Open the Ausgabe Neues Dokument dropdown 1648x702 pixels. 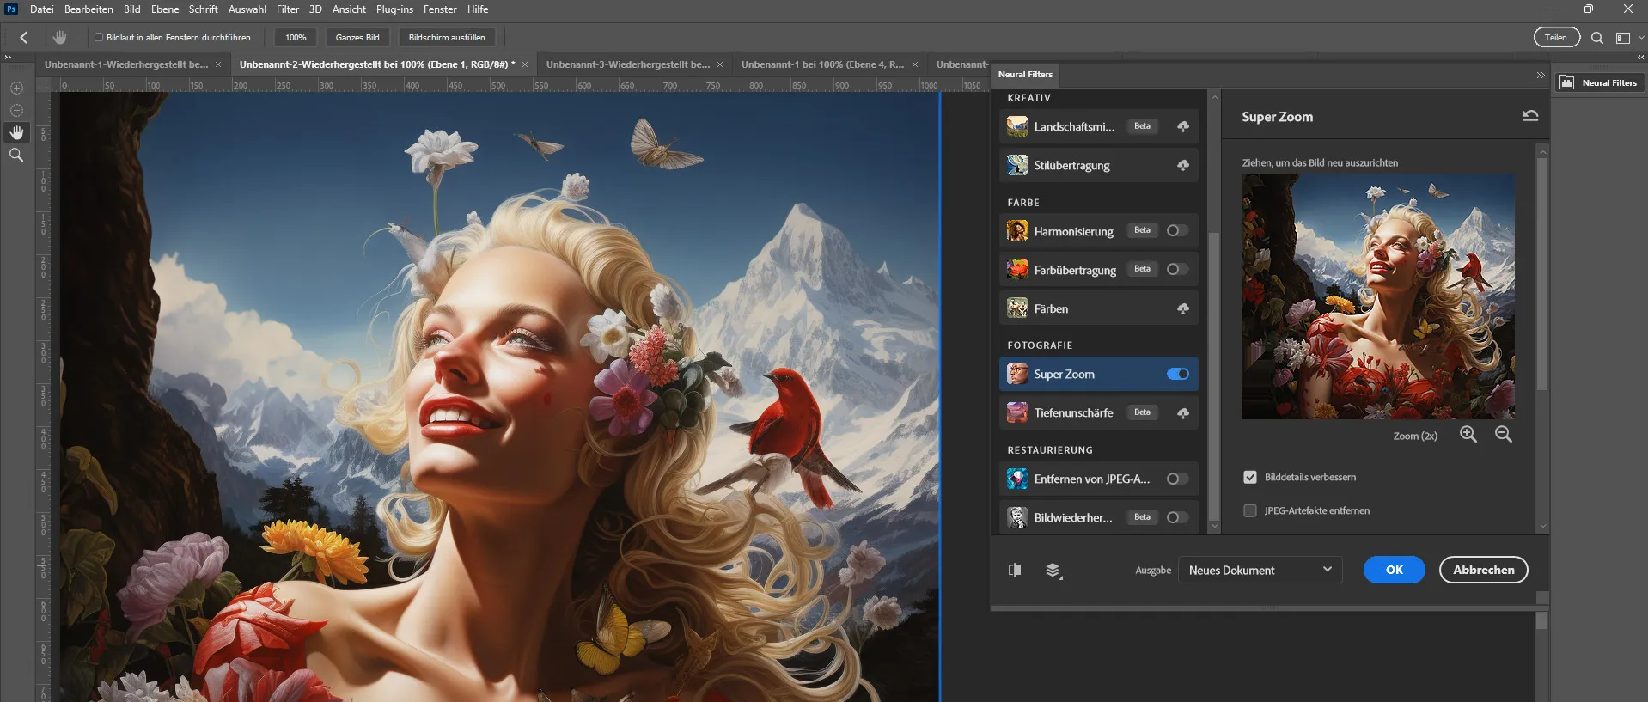click(1260, 570)
